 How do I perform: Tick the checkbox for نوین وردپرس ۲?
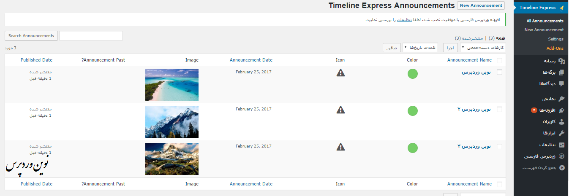pos(500,110)
